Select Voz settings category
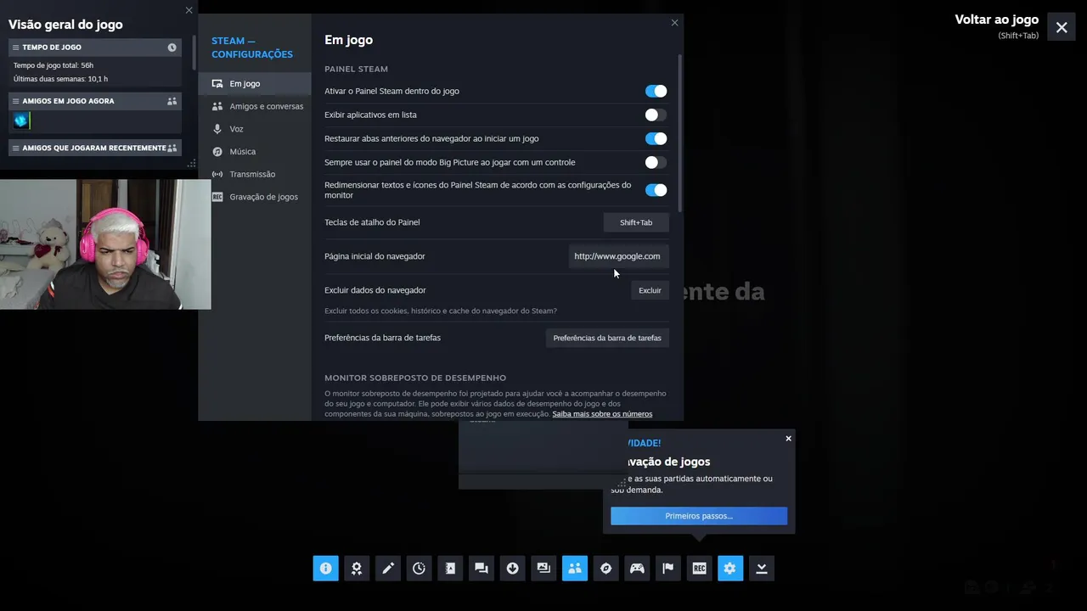This screenshot has height=611, width=1087. (255, 129)
